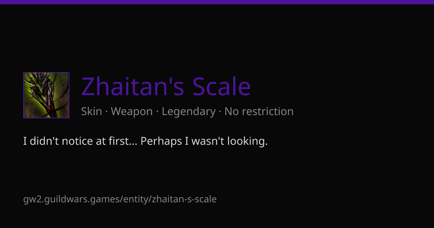Click the purple bar across the top
Image resolution: width=434 pixels, height=228 pixels.
pos(217,2)
